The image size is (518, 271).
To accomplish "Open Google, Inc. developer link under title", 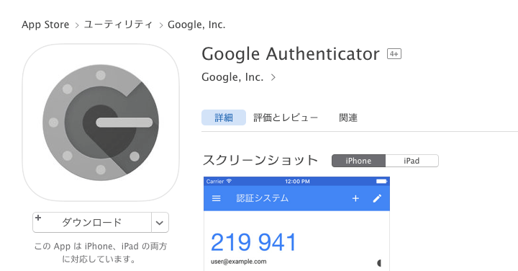I will [x=232, y=77].
